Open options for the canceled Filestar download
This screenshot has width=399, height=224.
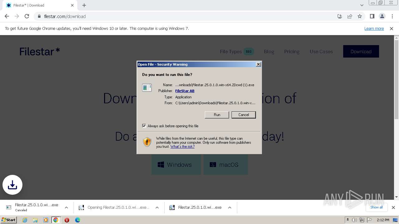pyautogui.click(x=66, y=208)
